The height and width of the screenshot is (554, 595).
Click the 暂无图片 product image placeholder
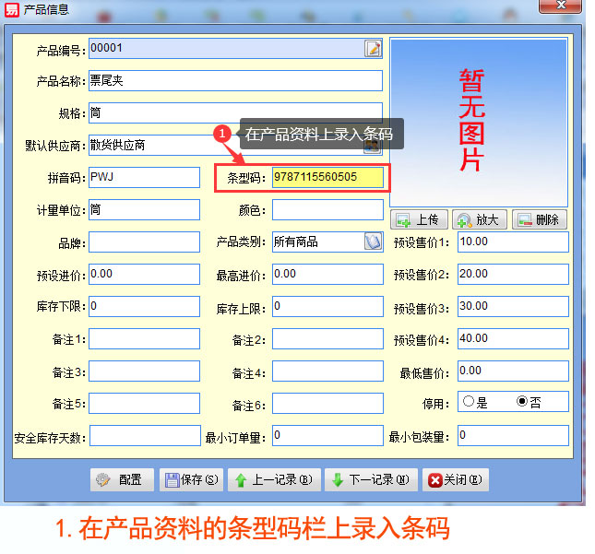tap(478, 122)
